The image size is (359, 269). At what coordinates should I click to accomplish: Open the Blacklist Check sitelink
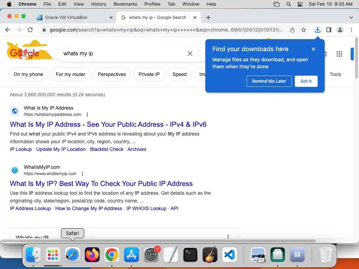pos(107,149)
